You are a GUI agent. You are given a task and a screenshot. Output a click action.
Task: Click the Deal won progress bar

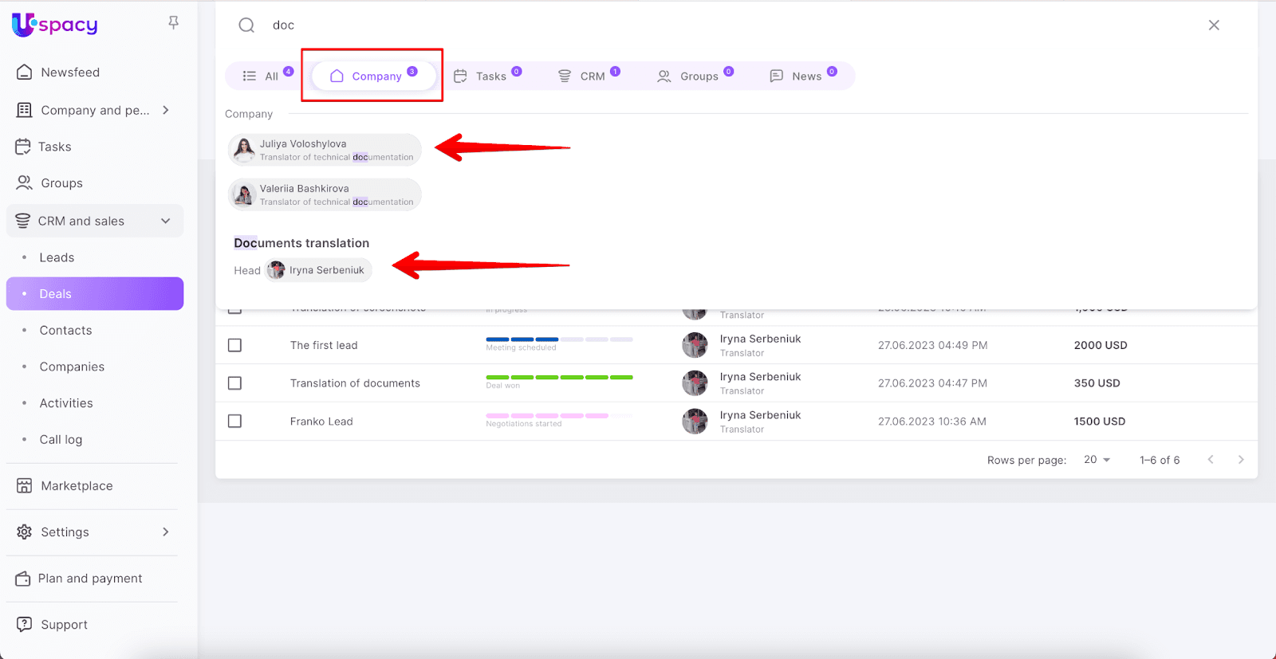pos(559,377)
